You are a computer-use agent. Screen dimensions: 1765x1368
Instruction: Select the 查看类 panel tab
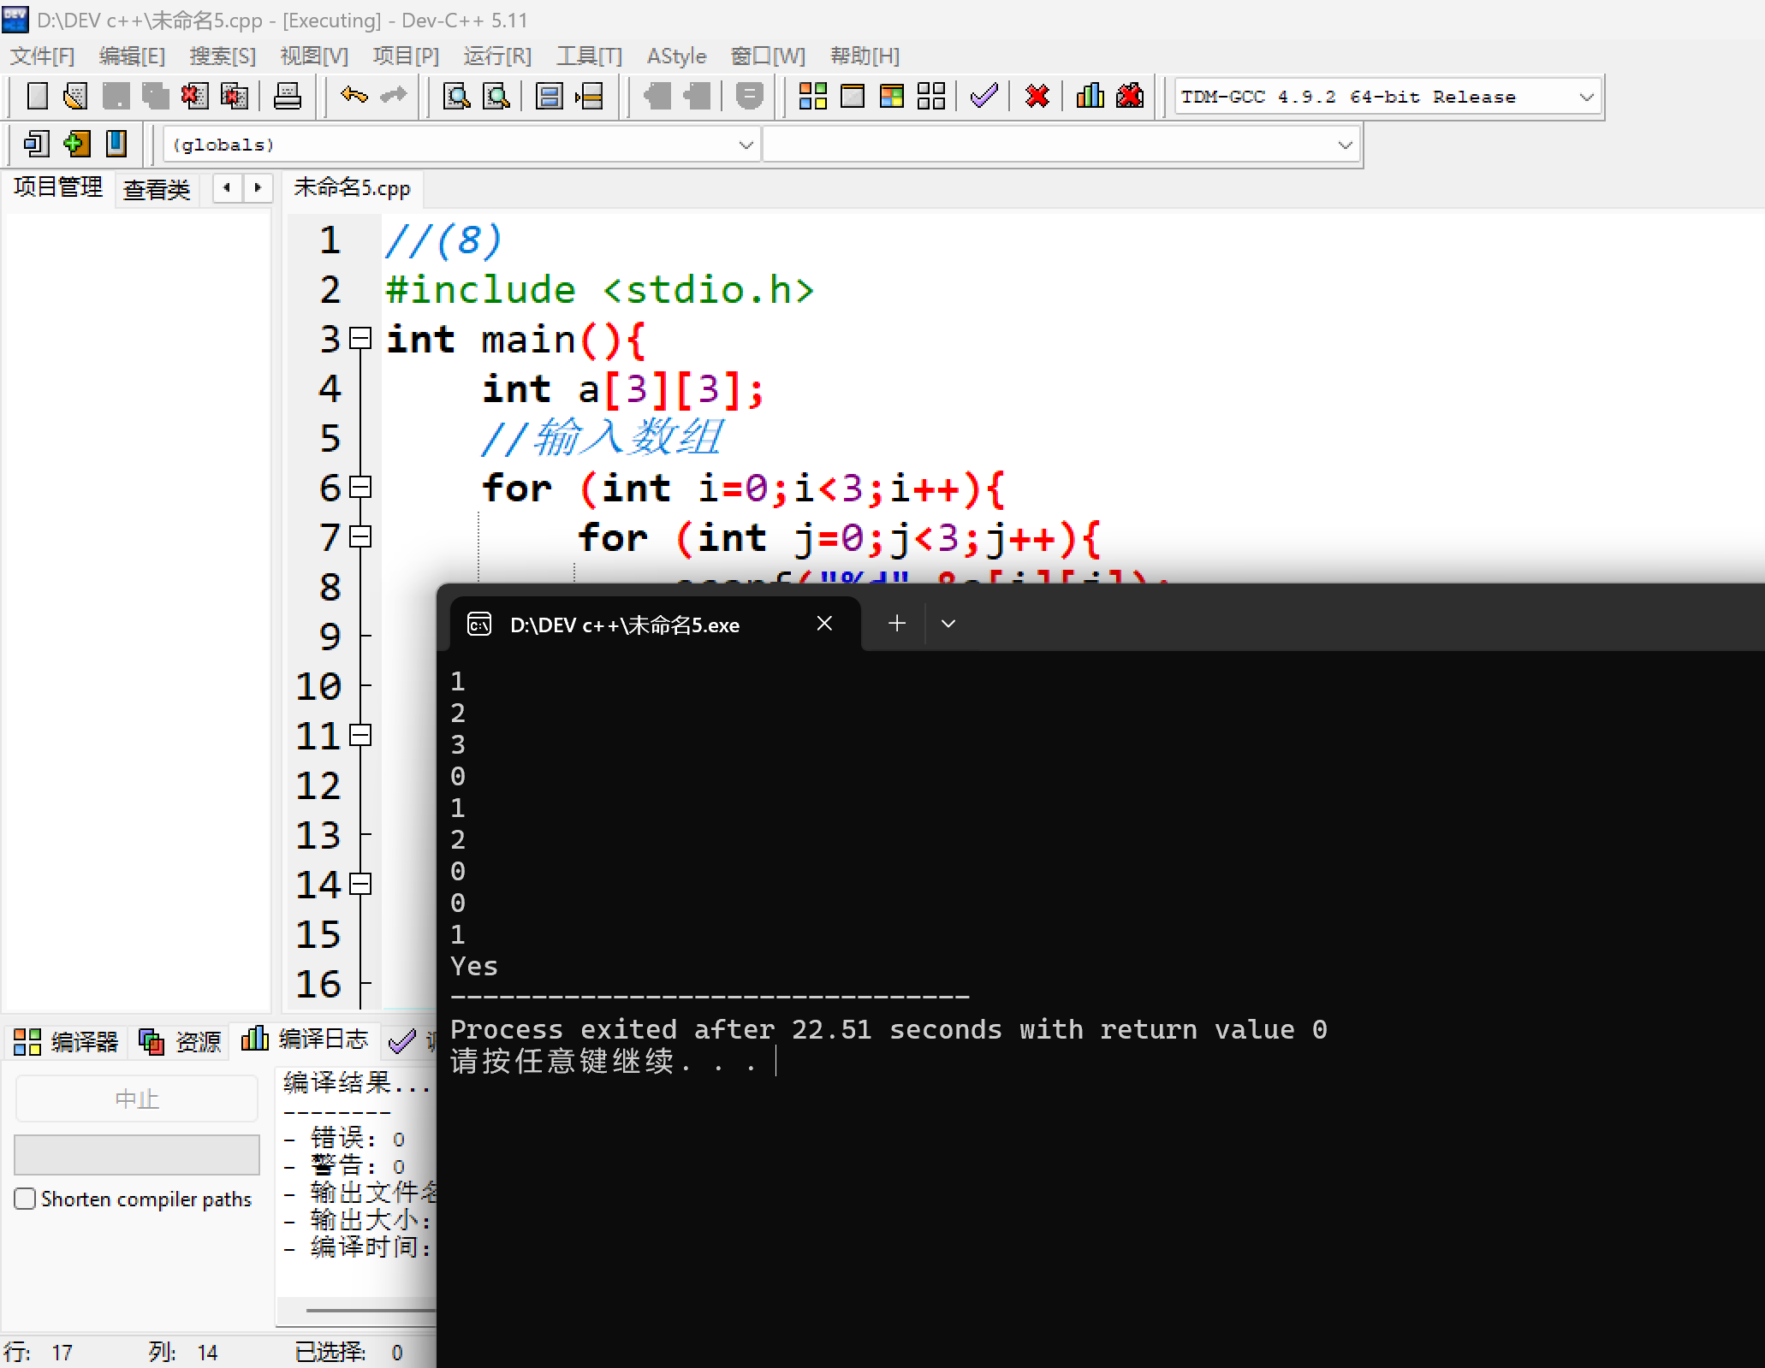156,189
